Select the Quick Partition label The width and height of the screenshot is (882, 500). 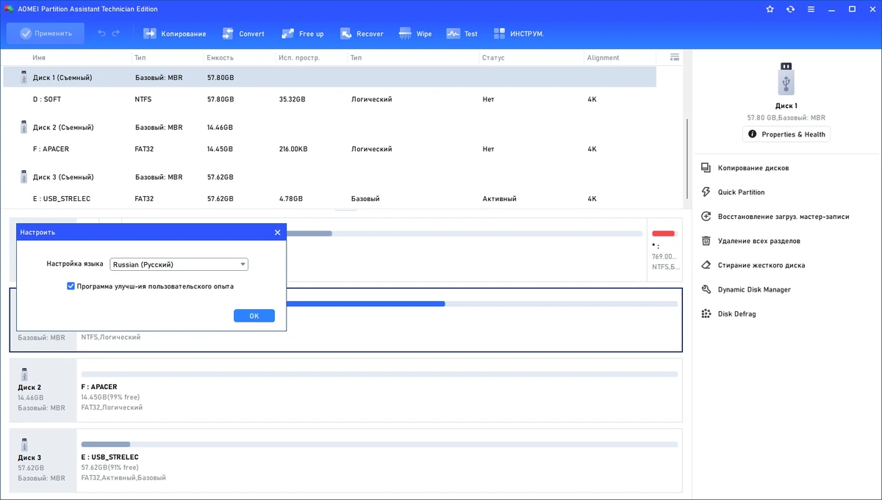pos(741,192)
